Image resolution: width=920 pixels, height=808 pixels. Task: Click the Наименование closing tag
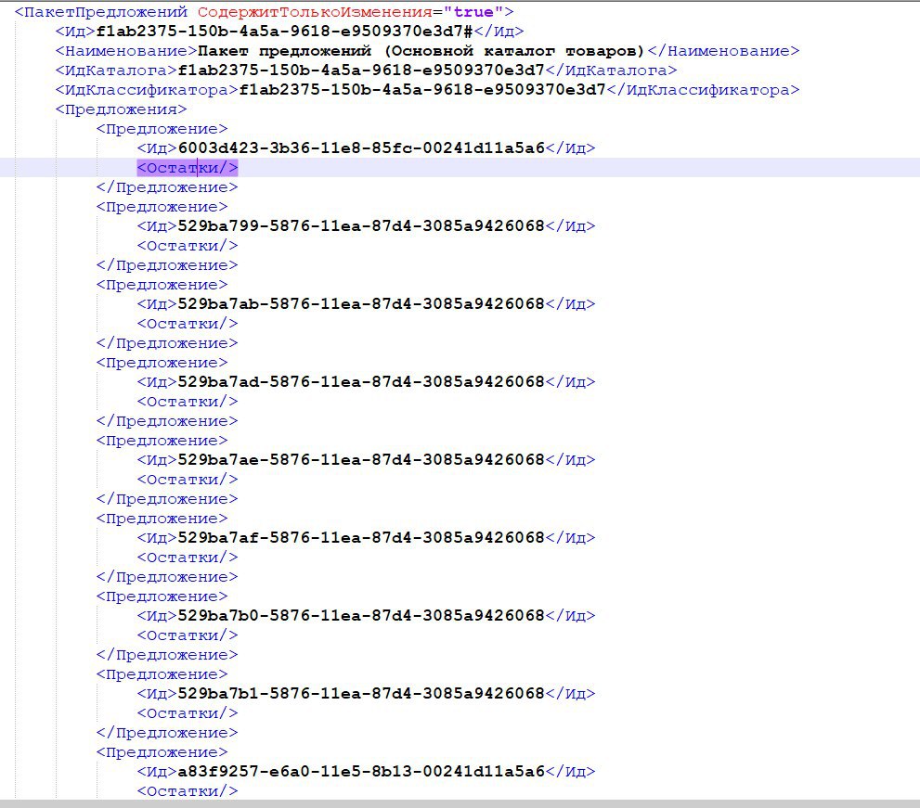pyautogui.click(x=723, y=51)
